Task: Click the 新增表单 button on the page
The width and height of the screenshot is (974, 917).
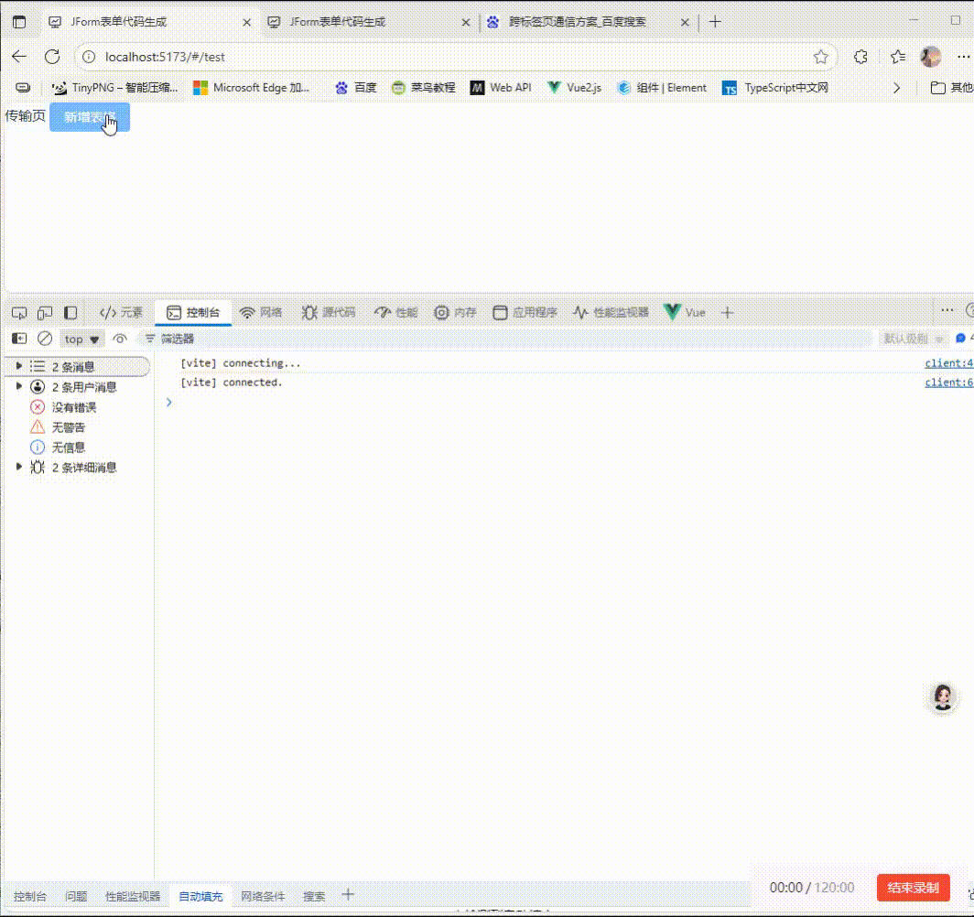Action: click(89, 117)
